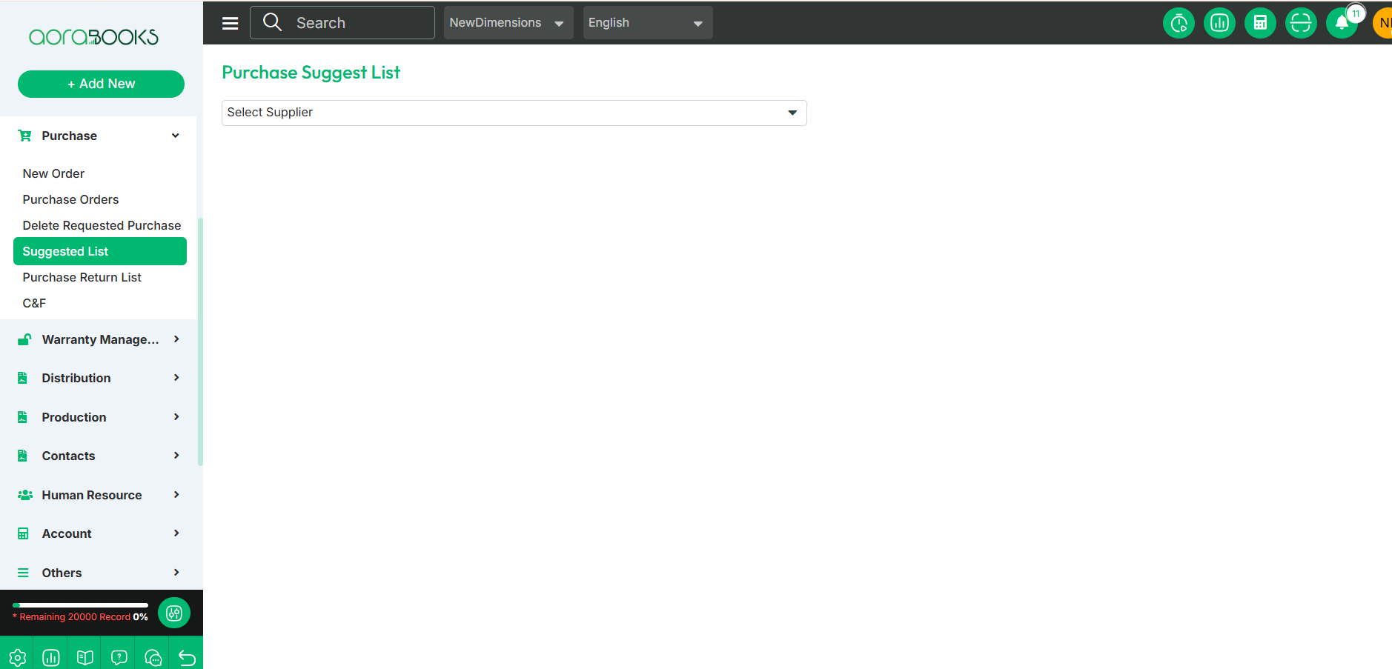
Task: Open Purchase Return List menu item
Action: (82, 277)
